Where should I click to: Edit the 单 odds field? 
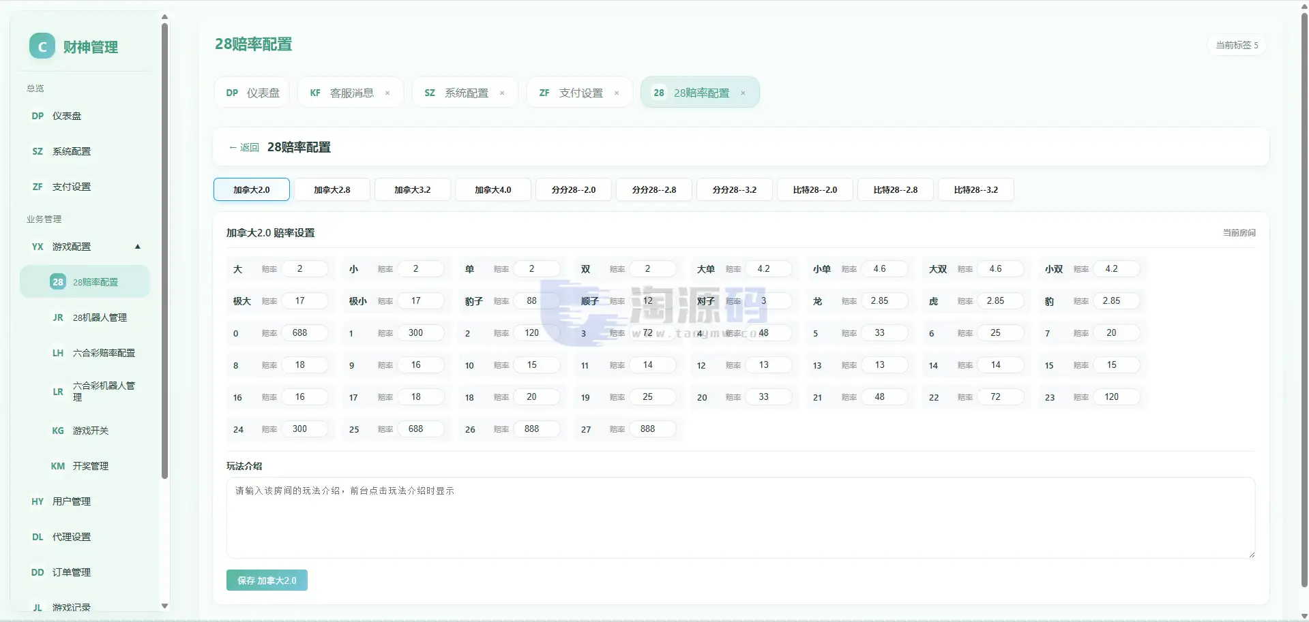tap(537, 269)
